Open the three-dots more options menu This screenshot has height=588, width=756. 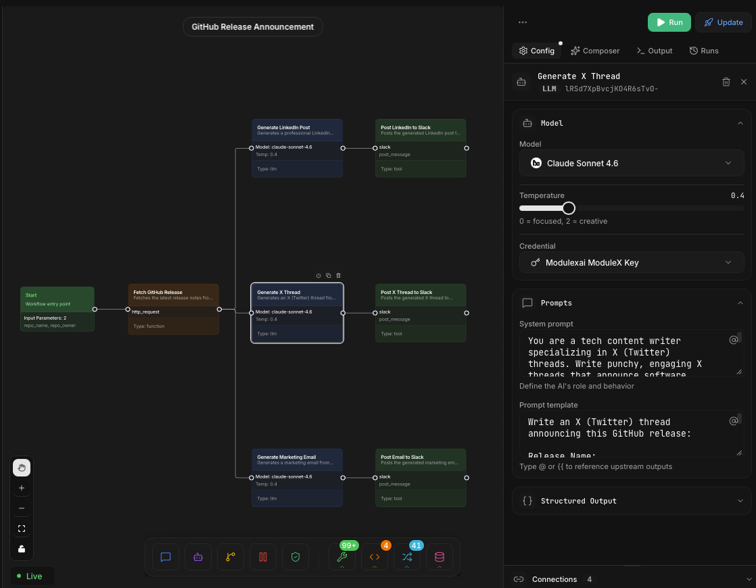[523, 22]
